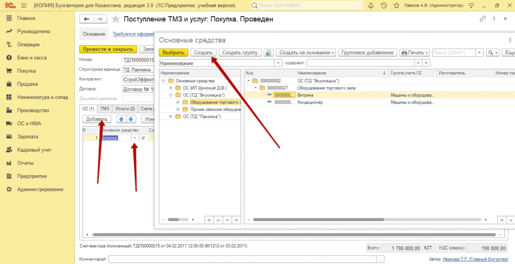Open the Основные средства dialog's three-dot menu
The height and width of the screenshot is (264, 515).
pyautogui.click(x=510, y=40)
